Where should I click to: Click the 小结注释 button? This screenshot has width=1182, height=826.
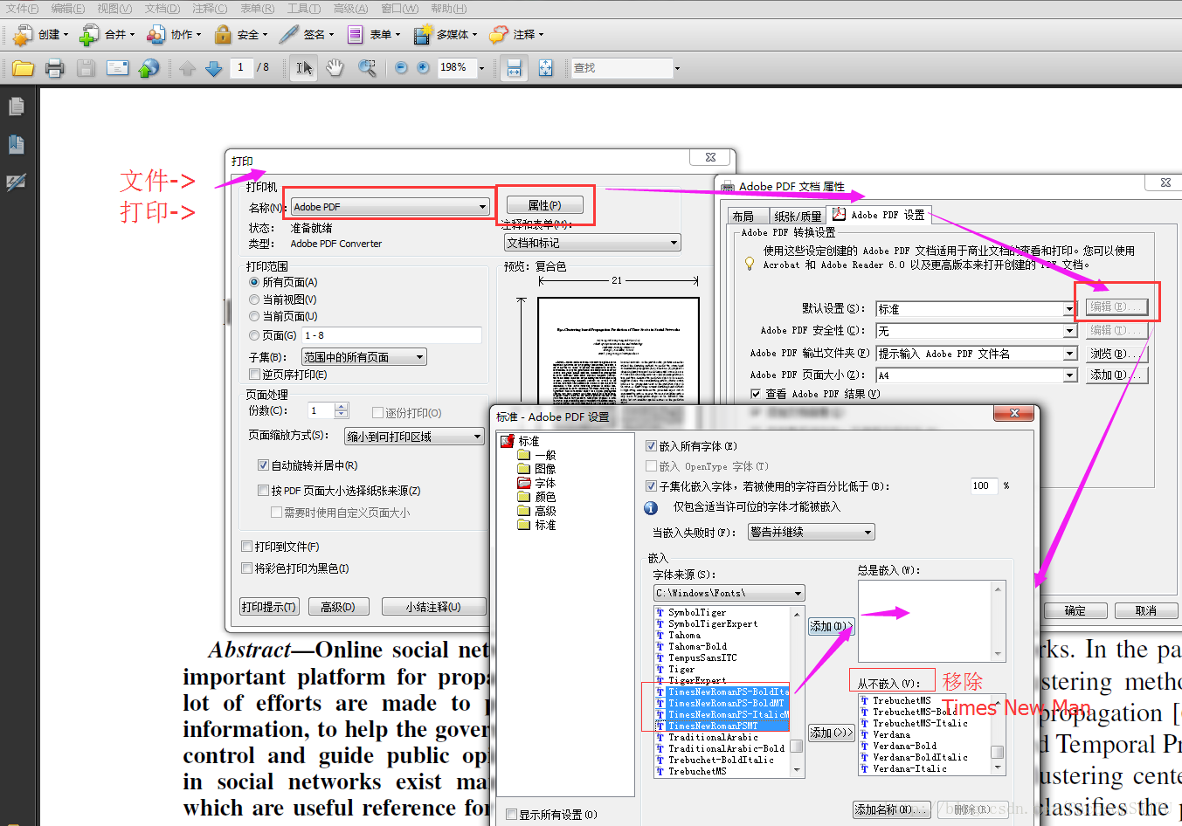(433, 607)
